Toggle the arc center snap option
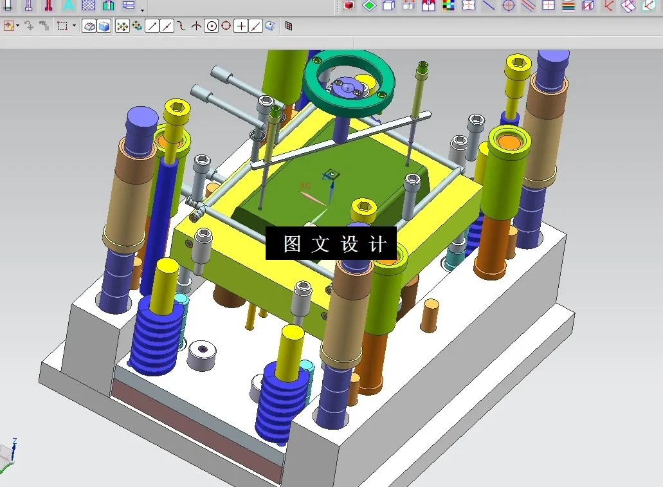The width and height of the screenshot is (663, 487). [x=212, y=26]
